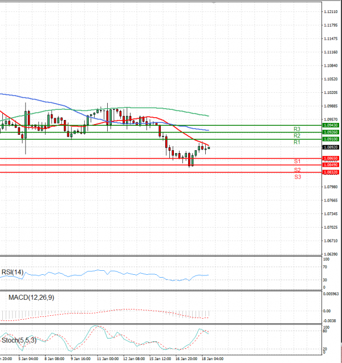Select the 1.09100 price tag
The image size is (342, 363).
pyautogui.click(x=331, y=139)
